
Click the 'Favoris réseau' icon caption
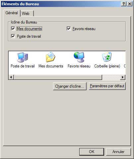click(x=79, y=66)
